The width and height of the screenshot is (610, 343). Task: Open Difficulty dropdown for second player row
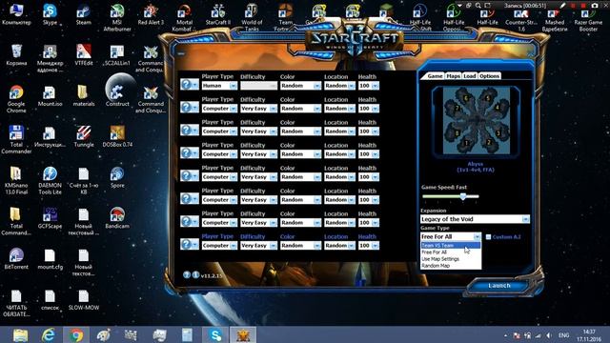[258, 109]
